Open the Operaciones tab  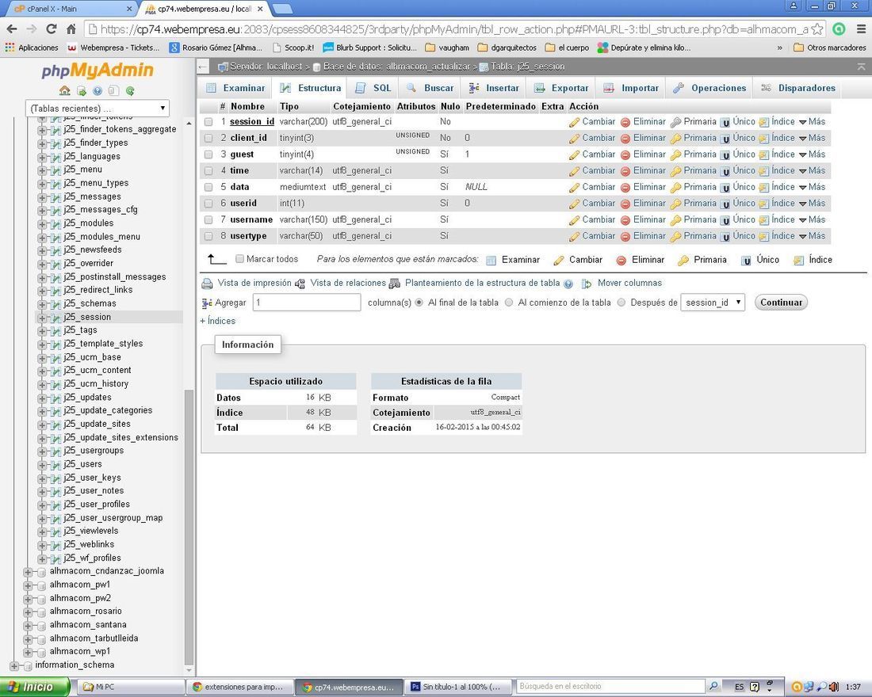[709, 88]
